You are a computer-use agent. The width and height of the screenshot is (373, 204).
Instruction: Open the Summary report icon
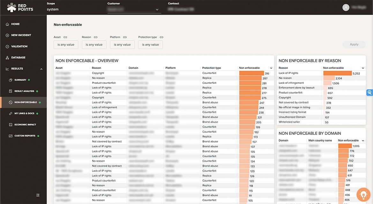click(x=11, y=80)
